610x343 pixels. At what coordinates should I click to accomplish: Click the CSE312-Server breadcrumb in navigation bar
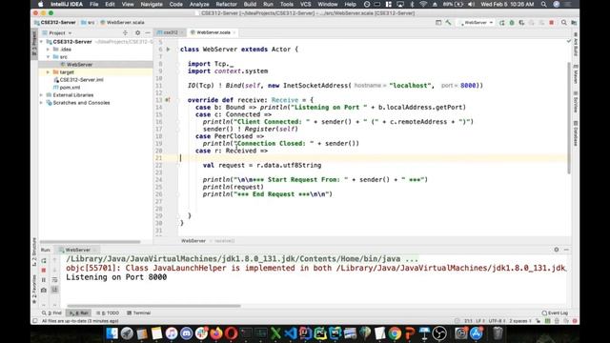click(55, 23)
